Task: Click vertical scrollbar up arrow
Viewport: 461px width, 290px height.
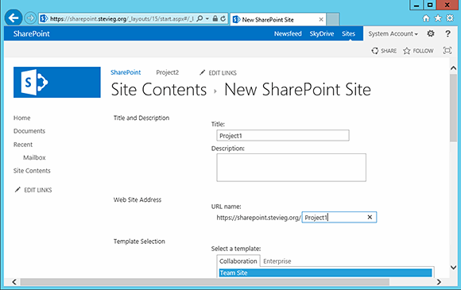Action: pos(453,68)
